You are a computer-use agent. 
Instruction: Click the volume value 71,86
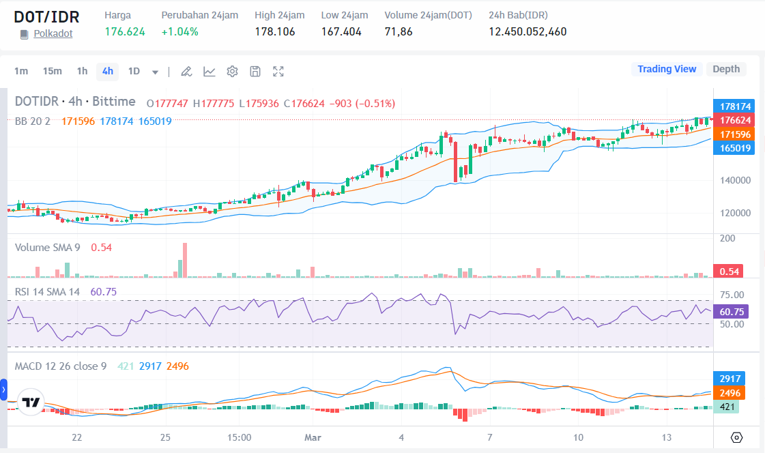click(399, 31)
